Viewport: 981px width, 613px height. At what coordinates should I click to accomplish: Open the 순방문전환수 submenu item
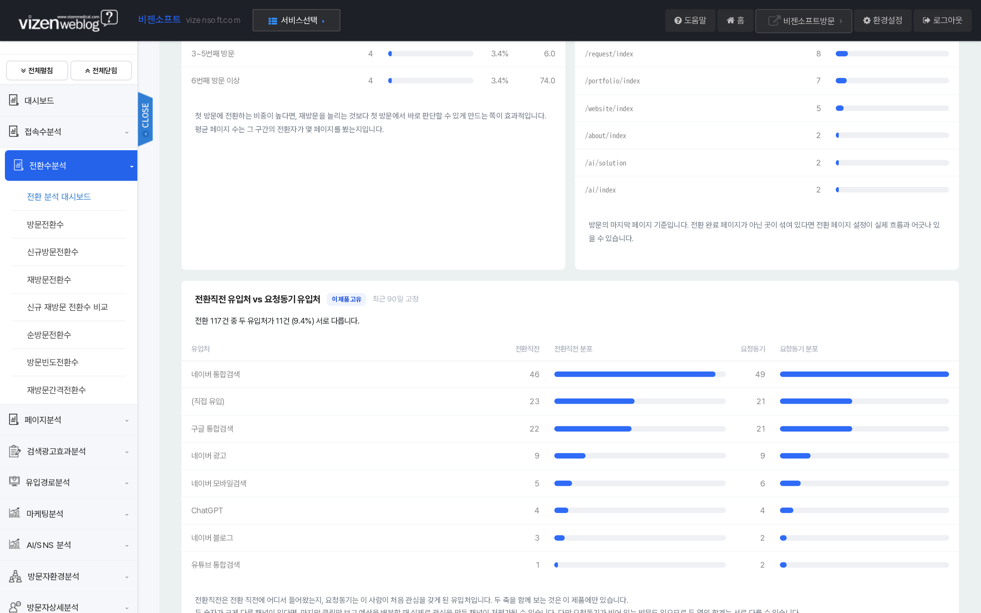pos(49,335)
